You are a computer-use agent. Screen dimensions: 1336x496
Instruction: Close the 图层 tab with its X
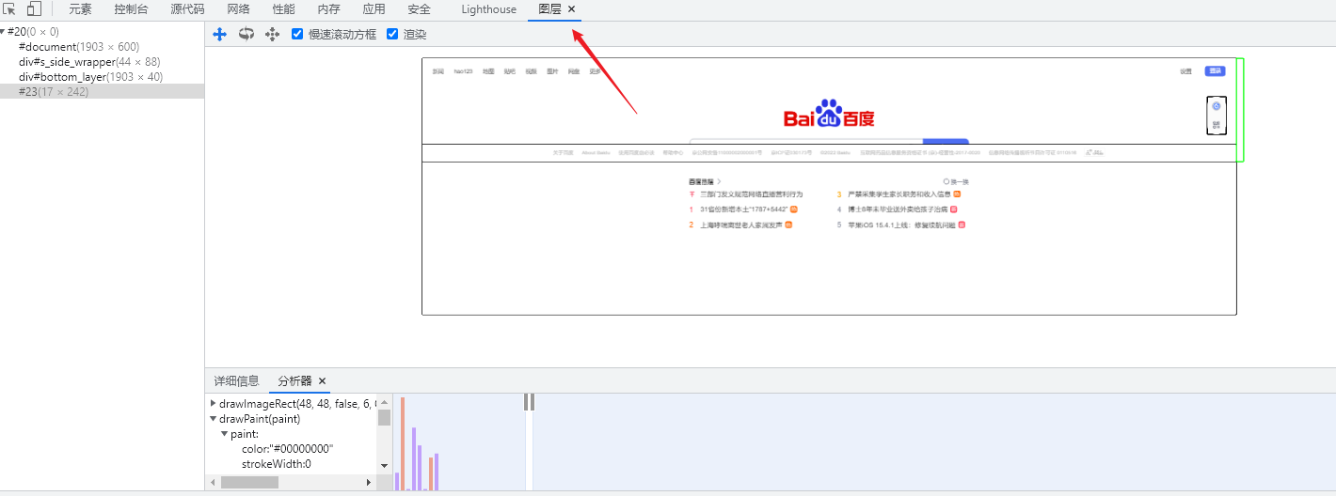[572, 9]
